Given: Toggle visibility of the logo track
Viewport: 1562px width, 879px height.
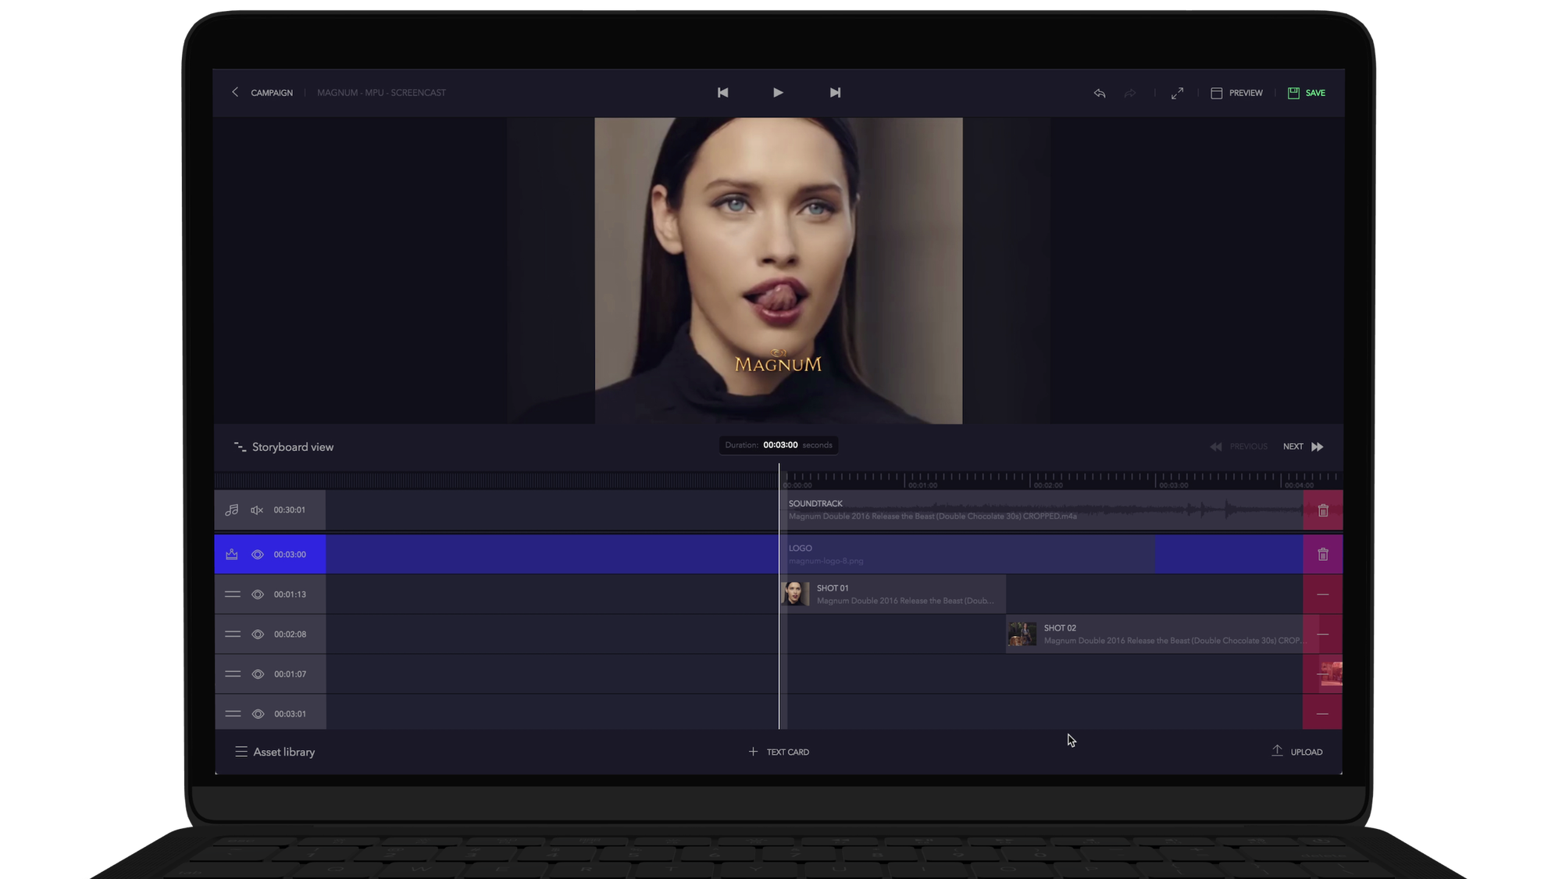Looking at the screenshot, I should 258,555.
